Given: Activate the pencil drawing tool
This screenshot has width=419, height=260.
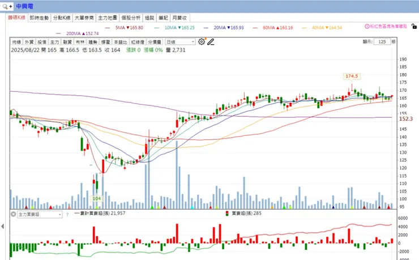Looking at the screenshot, I should pos(211,42).
